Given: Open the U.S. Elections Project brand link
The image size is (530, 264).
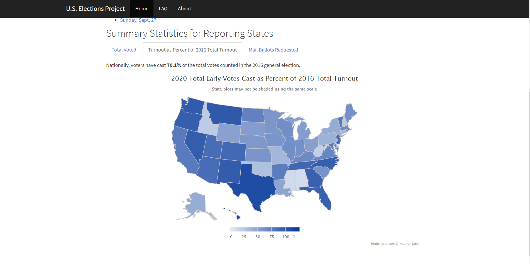Looking at the screenshot, I should [95, 9].
